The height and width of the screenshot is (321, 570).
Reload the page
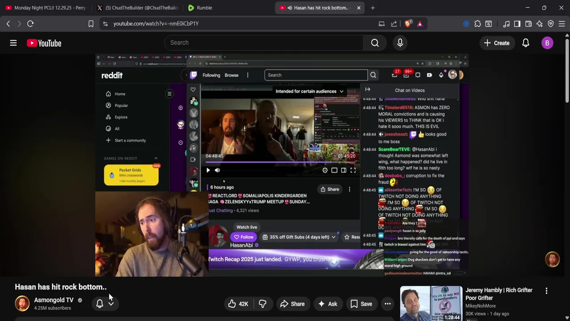click(x=30, y=24)
